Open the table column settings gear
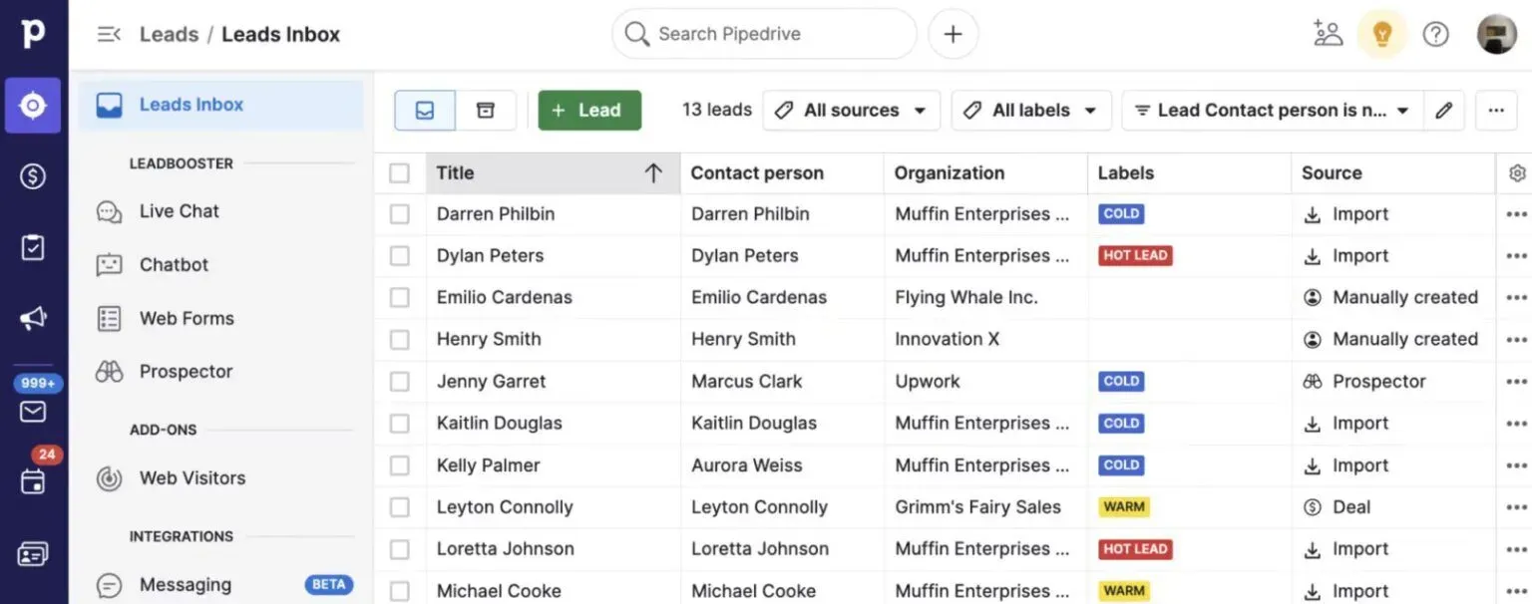The height and width of the screenshot is (604, 1532). click(x=1517, y=173)
